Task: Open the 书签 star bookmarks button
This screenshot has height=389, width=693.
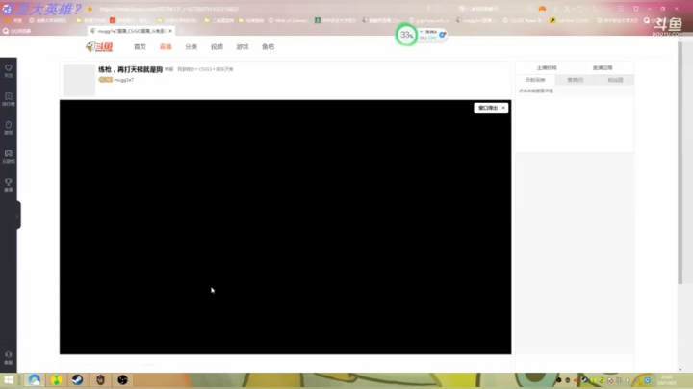Action: [13, 20]
